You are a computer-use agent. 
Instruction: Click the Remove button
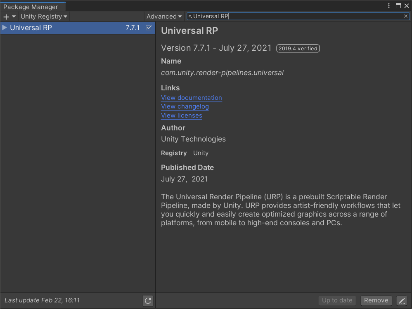[x=376, y=300]
